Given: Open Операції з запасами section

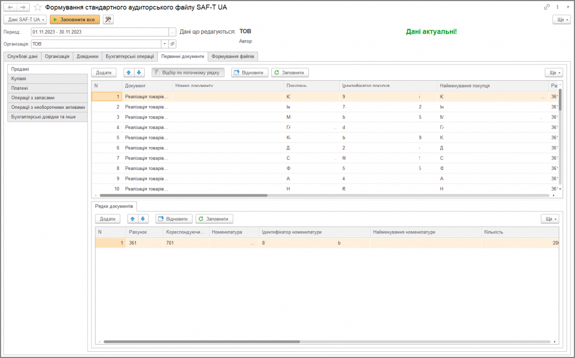Looking at the screenshot, I should pos(47,98).
